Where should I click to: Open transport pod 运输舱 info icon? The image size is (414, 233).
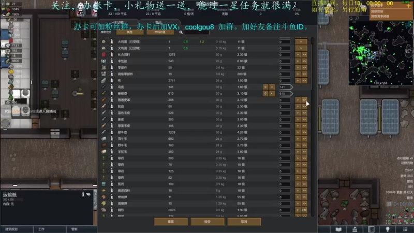83,194
